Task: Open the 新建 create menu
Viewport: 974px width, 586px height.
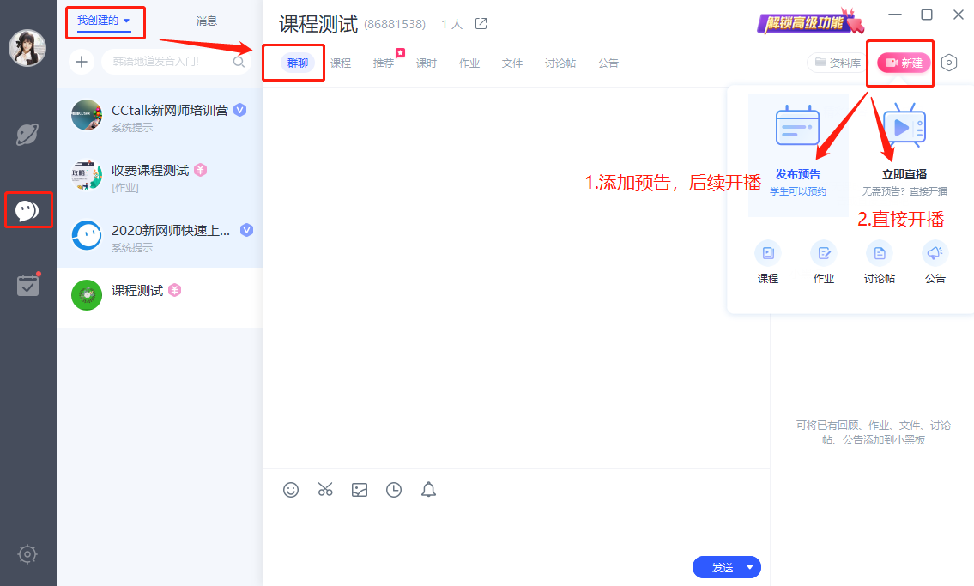Action: tap(904, 63)
